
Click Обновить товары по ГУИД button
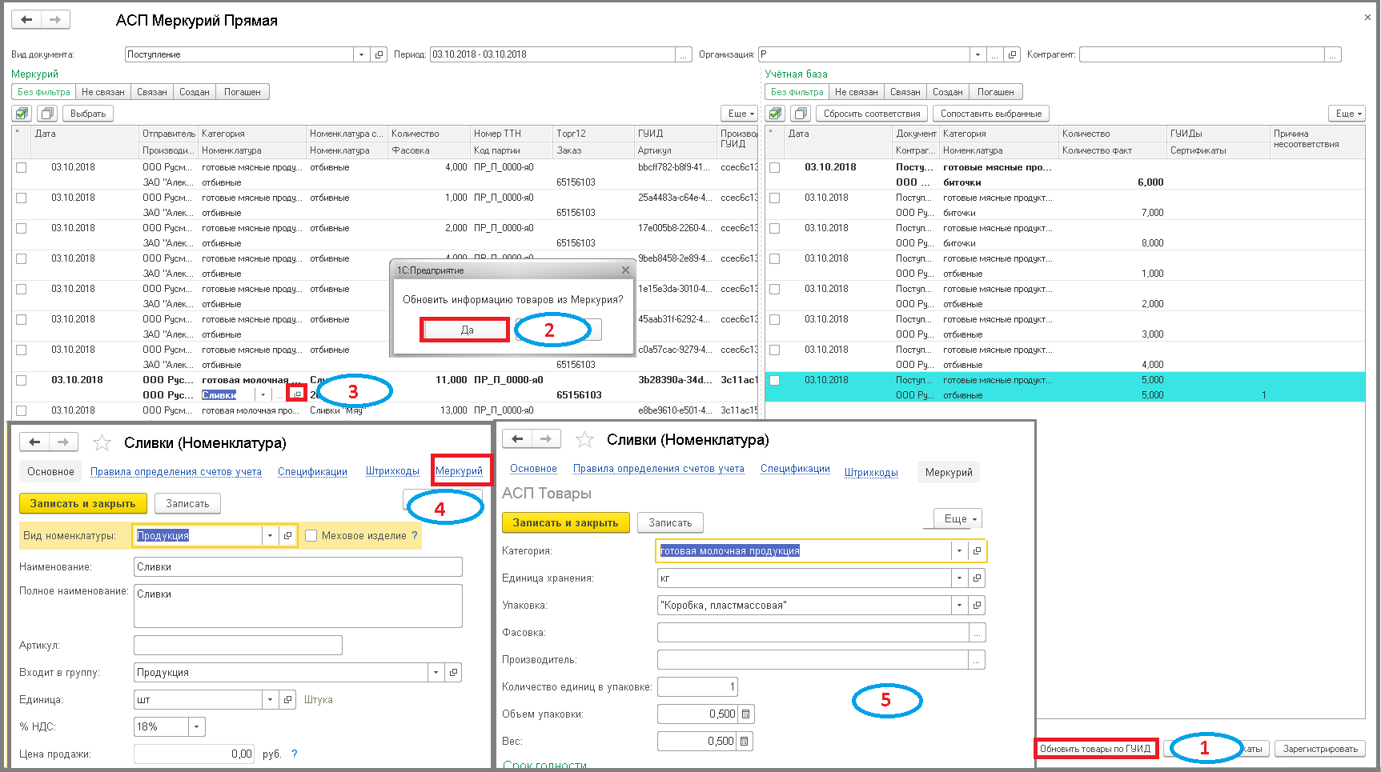click(x=1095, y=749)
